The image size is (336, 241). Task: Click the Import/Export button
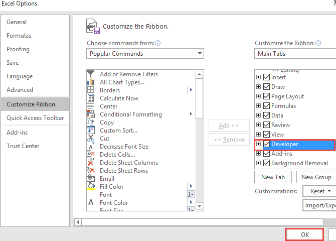coord(319,205)
